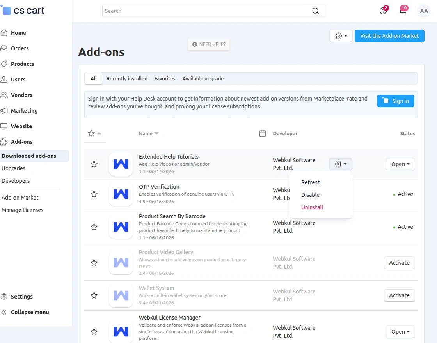
Task: Sort by the favorites star column header
Action: (94, 133)
